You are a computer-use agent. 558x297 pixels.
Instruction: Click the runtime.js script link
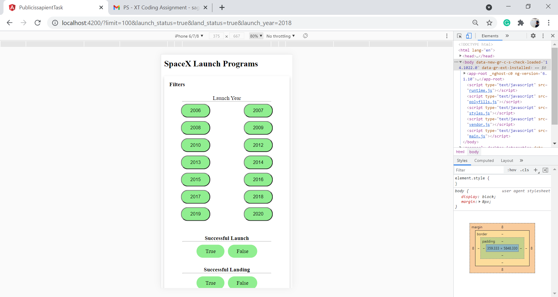480,91
